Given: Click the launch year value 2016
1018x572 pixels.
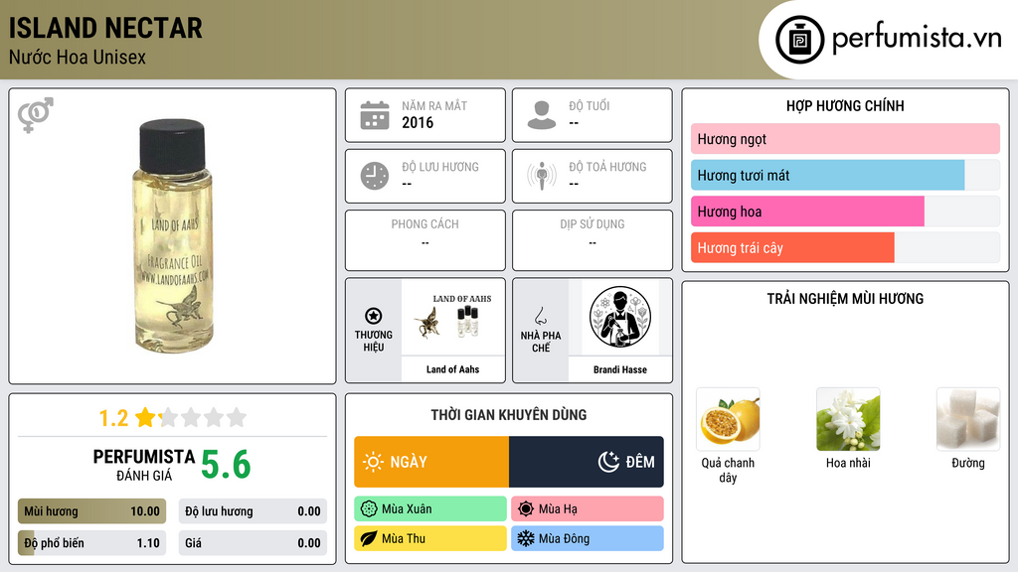Looking at the screenshot, I should point(418,122).
